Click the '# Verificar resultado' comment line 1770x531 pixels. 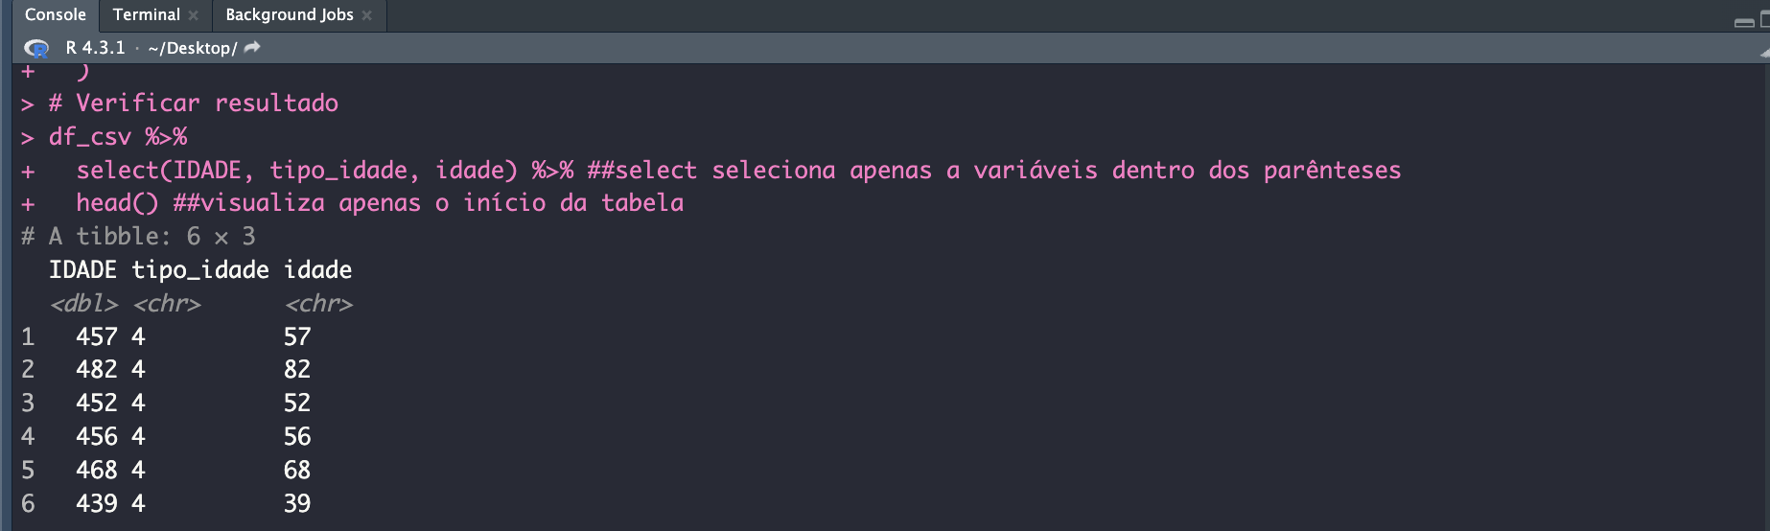tap(194, 104)
